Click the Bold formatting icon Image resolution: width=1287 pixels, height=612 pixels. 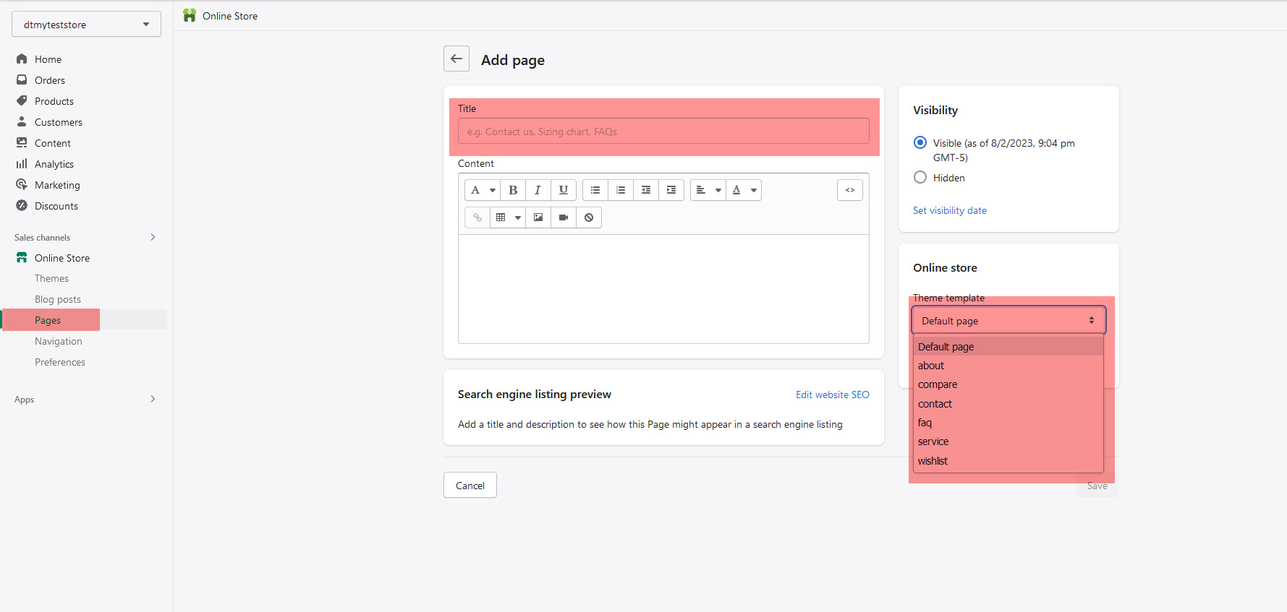point(513,190)
